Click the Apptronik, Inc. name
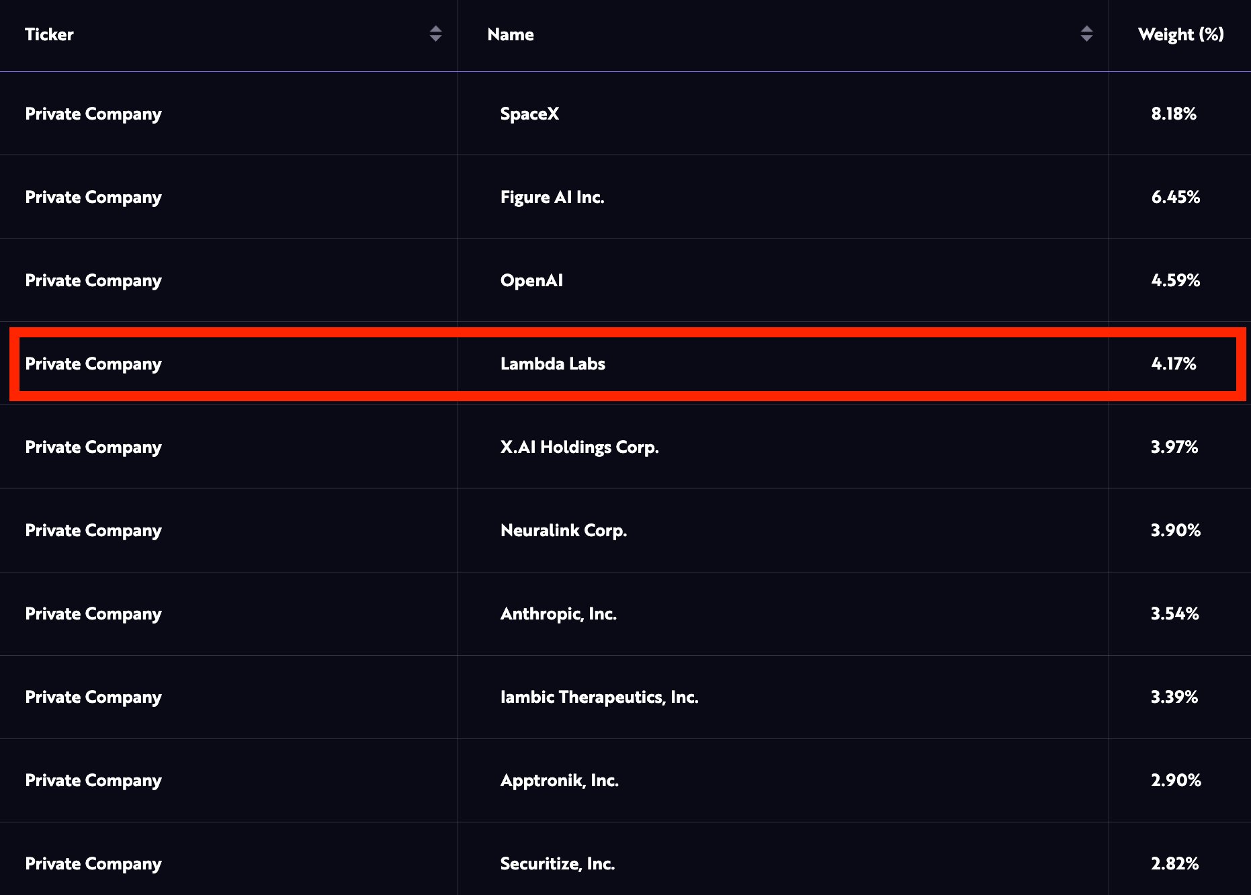Image resolution: width=1251 pixels, height=895 pixels. pos(559,780)
